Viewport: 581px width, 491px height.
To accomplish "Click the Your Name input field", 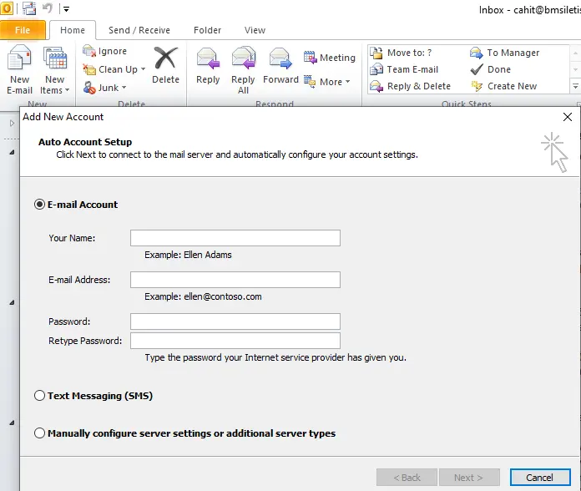I will (x=235, y=238).
